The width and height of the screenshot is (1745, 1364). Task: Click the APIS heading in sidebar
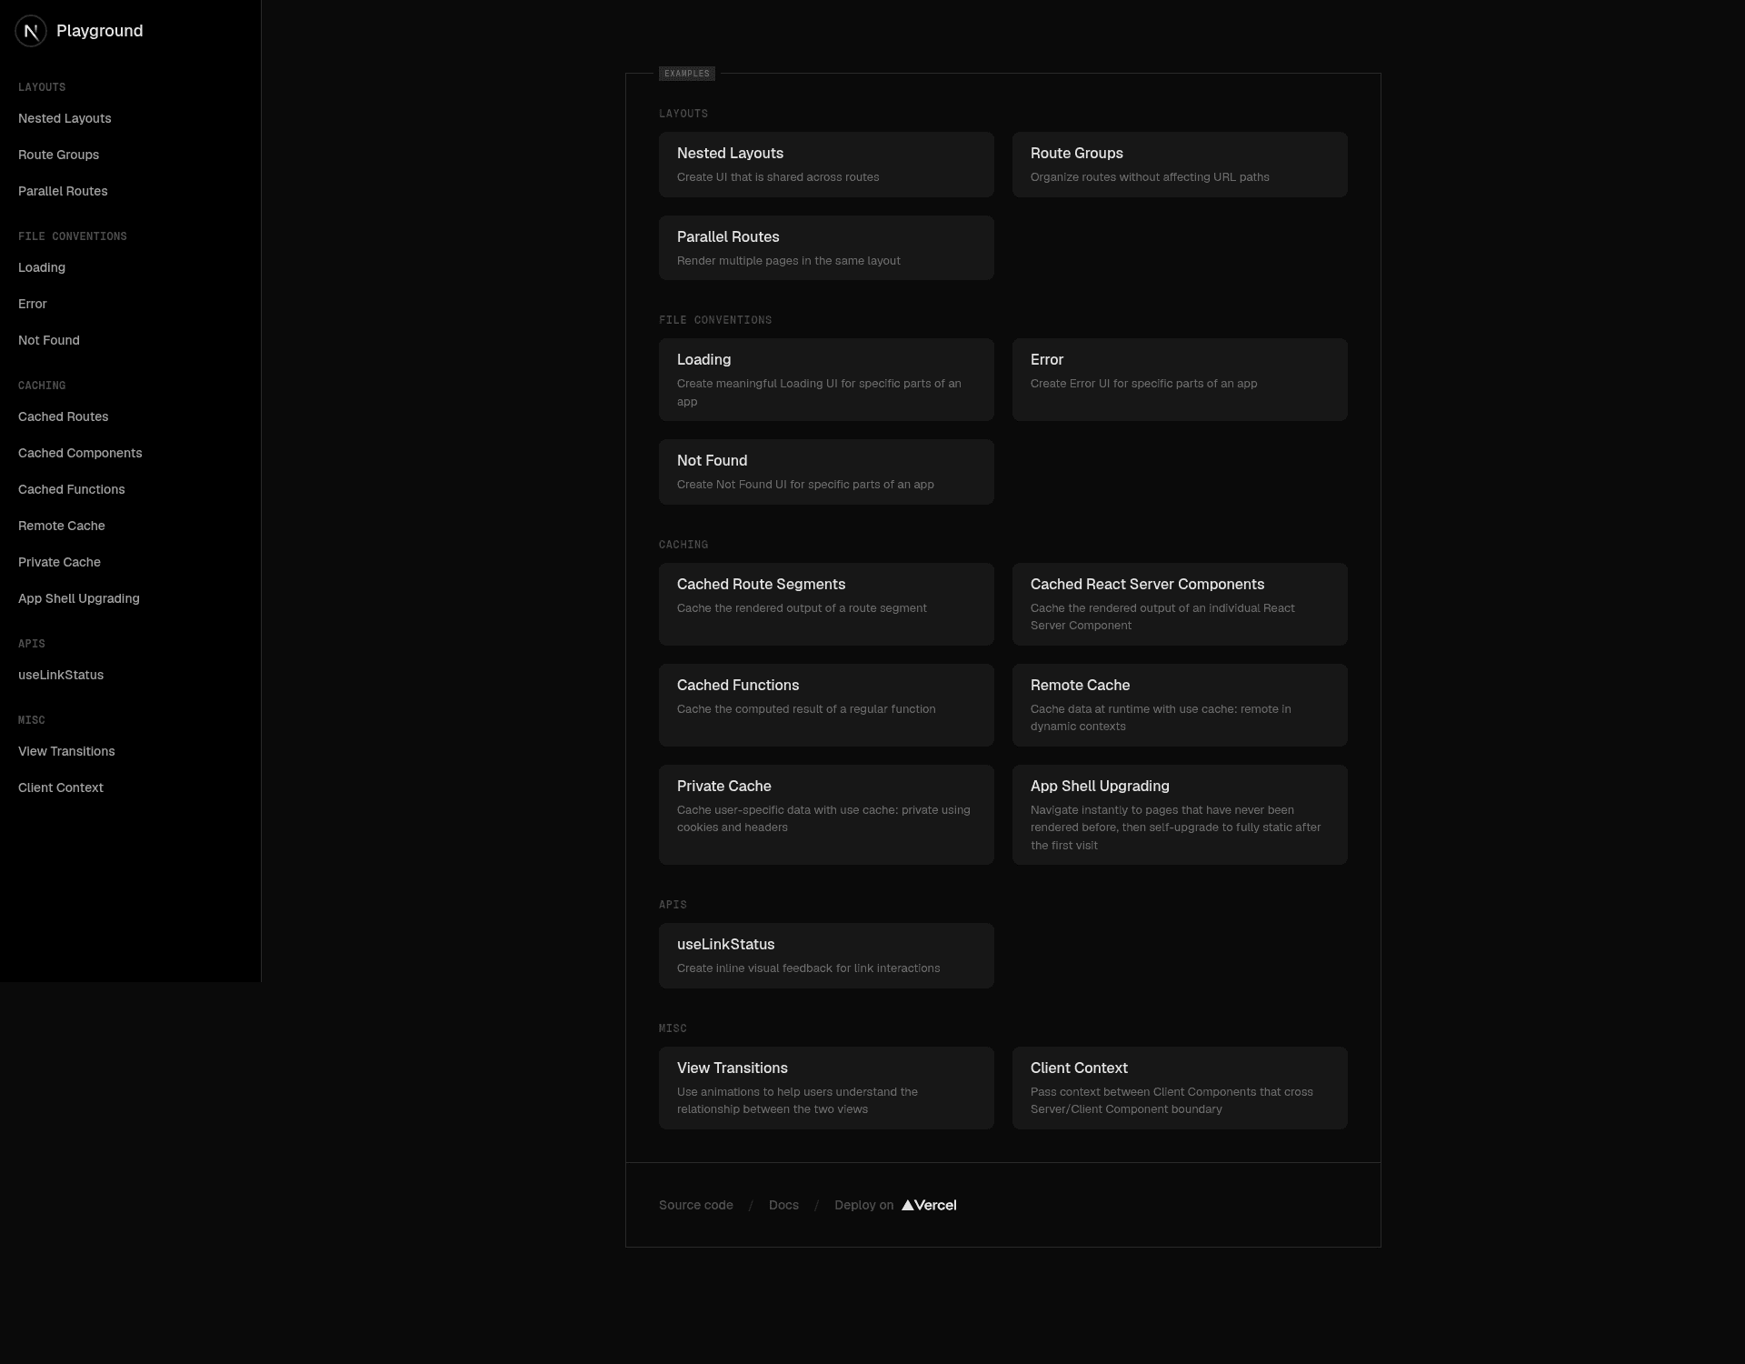point(32,644)
